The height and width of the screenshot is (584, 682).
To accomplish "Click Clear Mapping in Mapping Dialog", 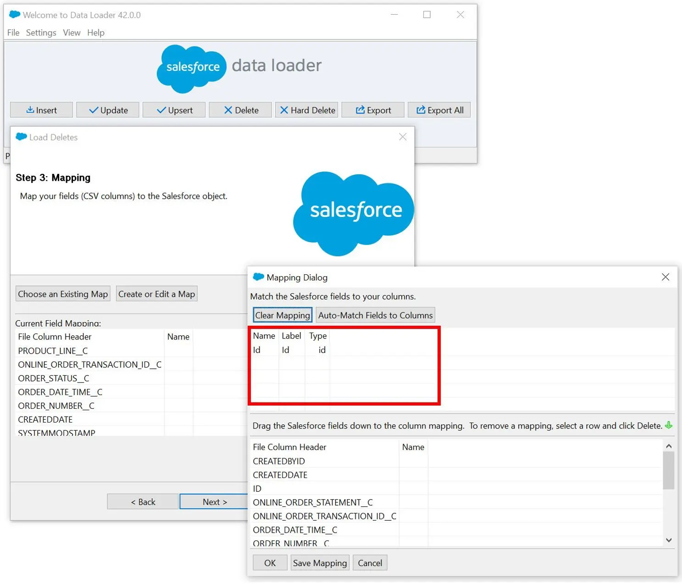I will click(283, 315).
